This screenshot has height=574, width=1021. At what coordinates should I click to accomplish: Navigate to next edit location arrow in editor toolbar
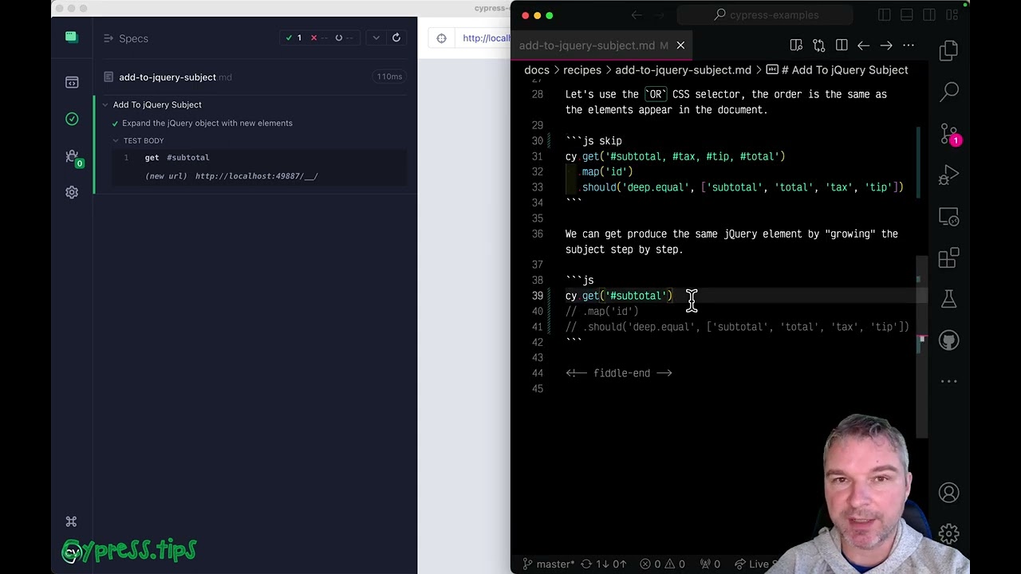pyautogui.click(x=886, y=45)
